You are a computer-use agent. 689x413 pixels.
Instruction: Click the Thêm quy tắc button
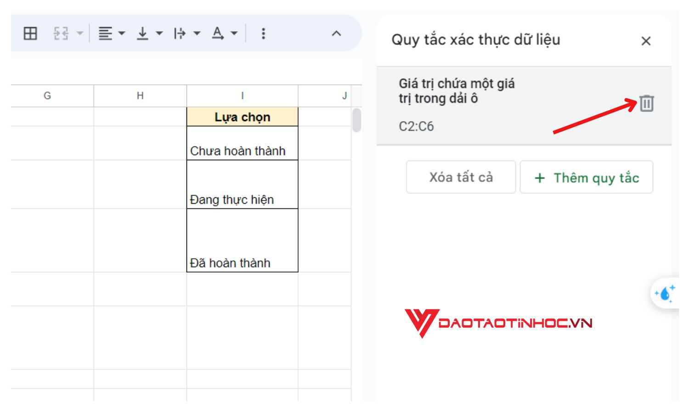[587, 178]
